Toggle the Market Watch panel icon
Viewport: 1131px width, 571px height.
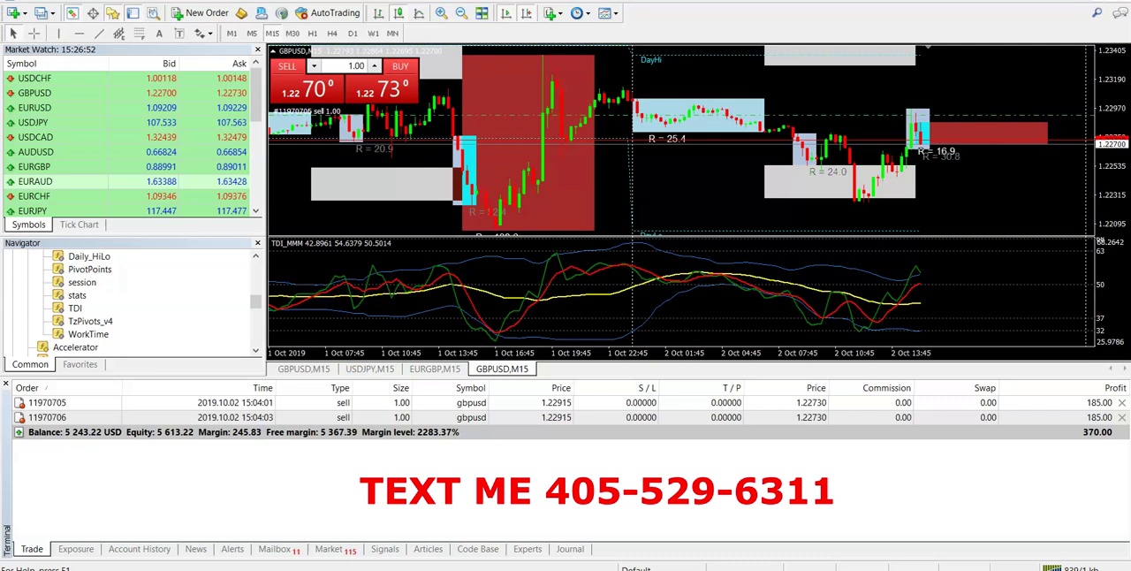tap(72, 13)
